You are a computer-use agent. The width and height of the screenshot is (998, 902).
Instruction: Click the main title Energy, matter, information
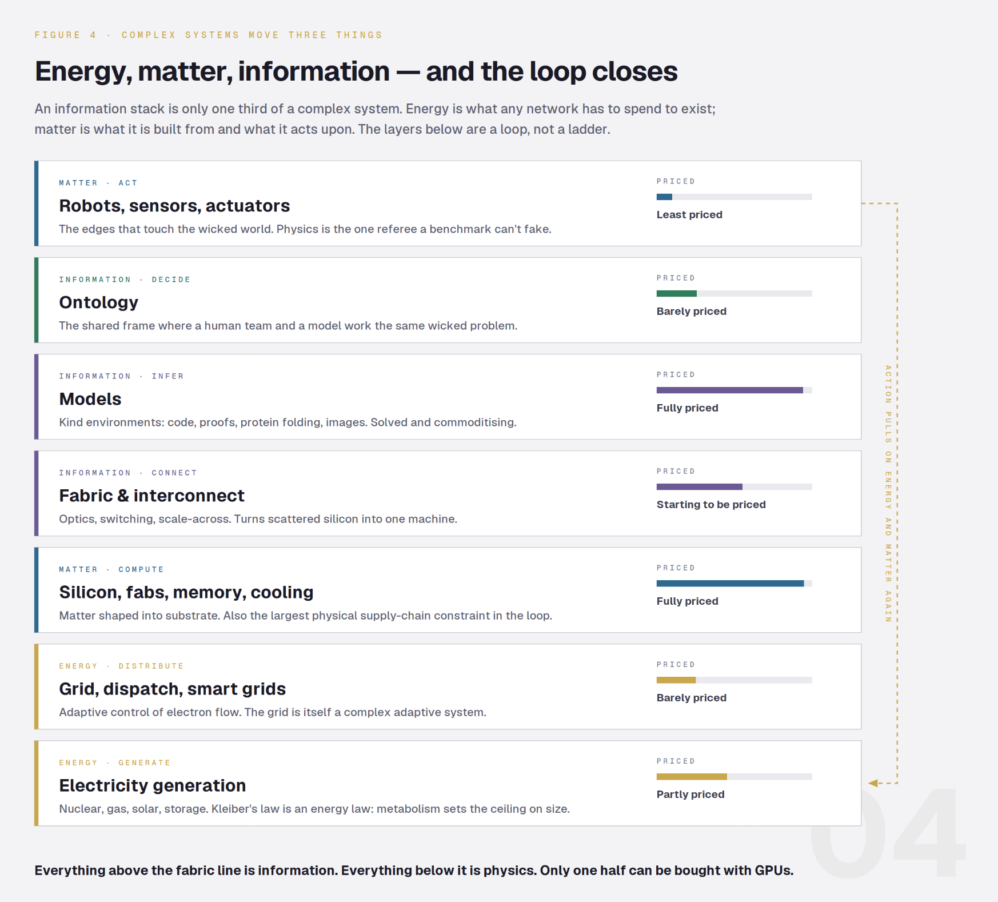(x=356, y=71)
